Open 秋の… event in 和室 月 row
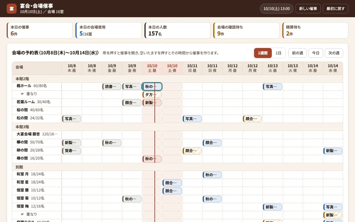This screenshot has width=355, height=222. click(212, 175)
